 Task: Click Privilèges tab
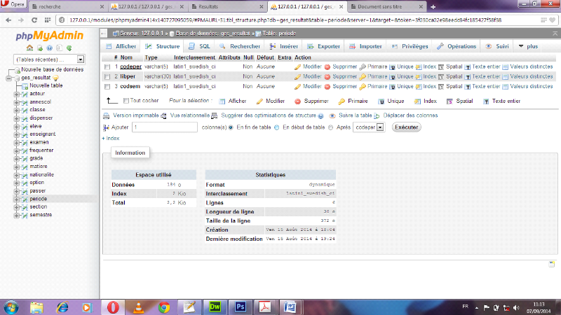pyautogui.click(x=410, y=46)
